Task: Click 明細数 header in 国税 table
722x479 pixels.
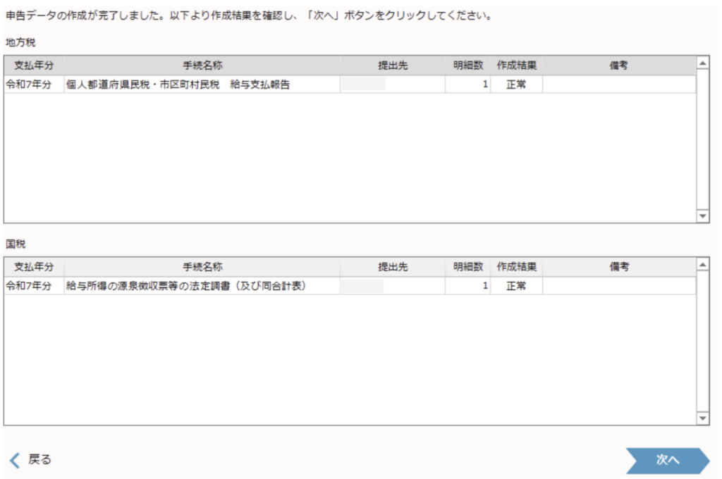Action: point(467,267)
